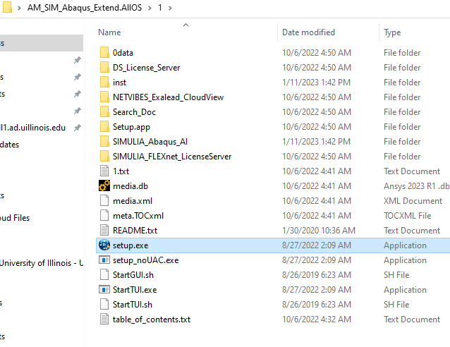Viewport: 450px width, 347px height.
Task: Click the StartGUI.sh file icon
Action: 104,275
